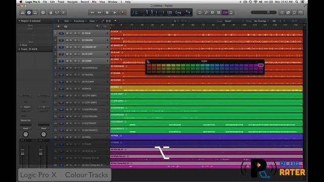Open the Note Pads panel
Screen dimensions: 324x182
click(288, 13)
